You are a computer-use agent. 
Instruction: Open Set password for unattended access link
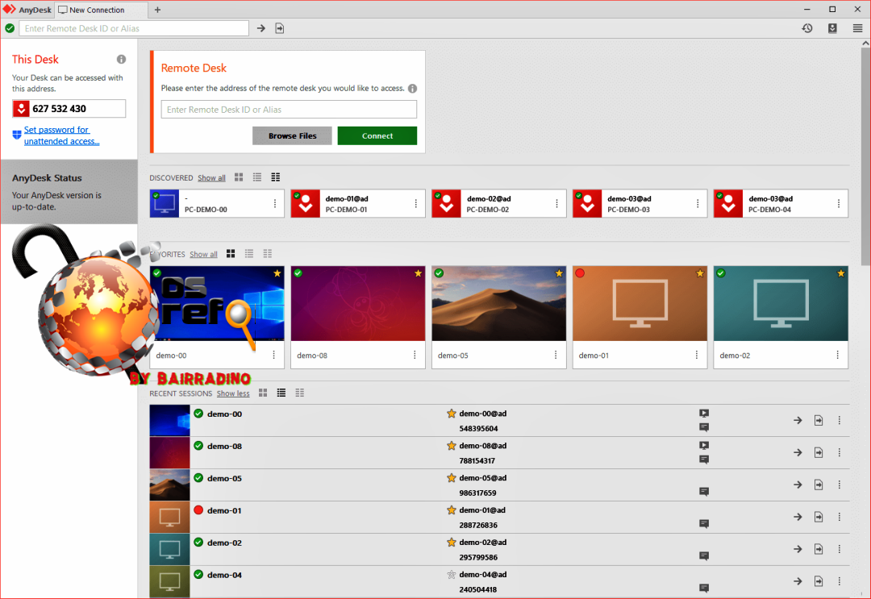point(61,135)
